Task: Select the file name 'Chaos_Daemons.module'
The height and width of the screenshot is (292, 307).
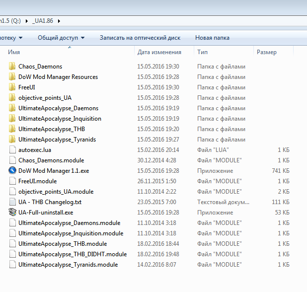Action: coord(51,160)
